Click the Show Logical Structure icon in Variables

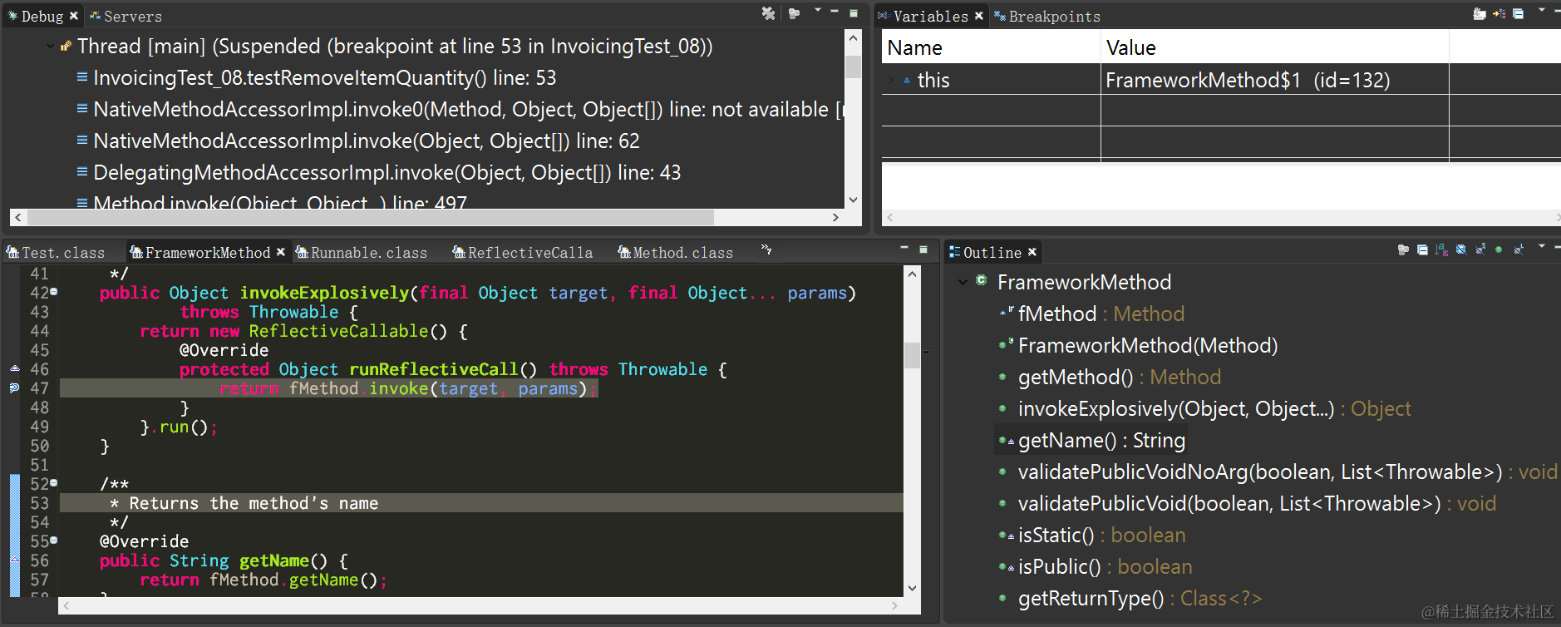[1499, 14]
